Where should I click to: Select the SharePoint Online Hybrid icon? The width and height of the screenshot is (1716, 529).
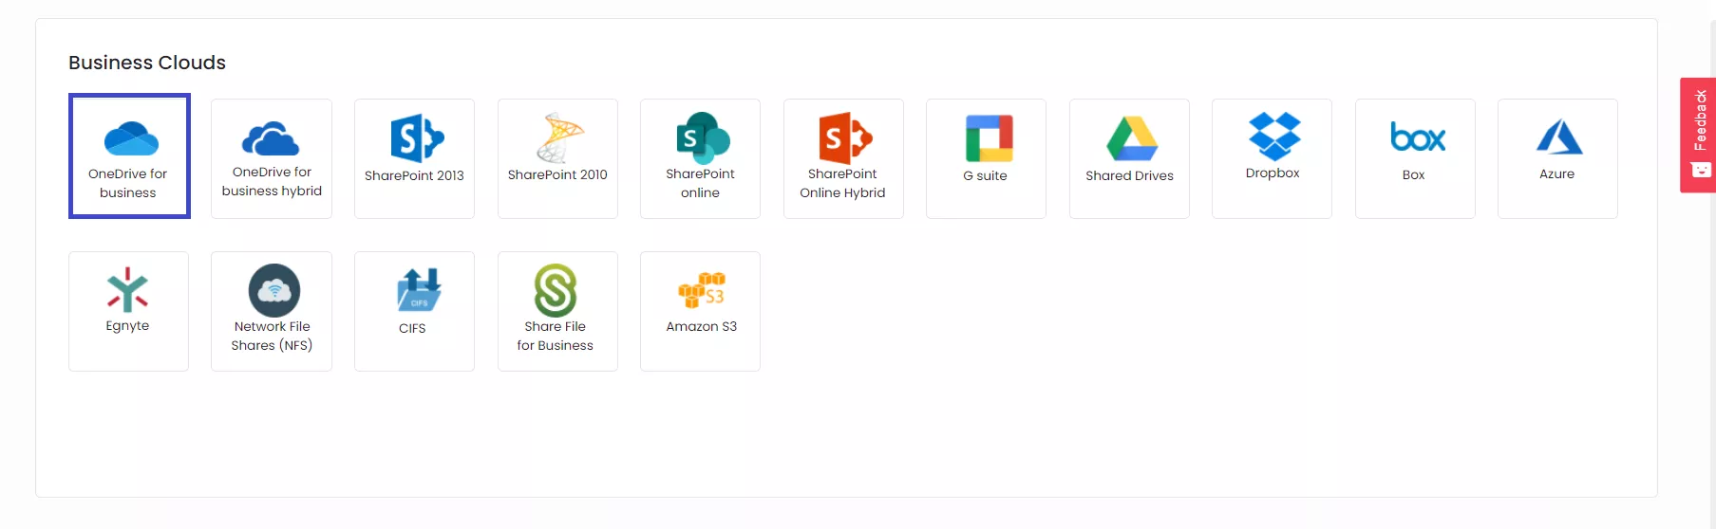point(845,138)
